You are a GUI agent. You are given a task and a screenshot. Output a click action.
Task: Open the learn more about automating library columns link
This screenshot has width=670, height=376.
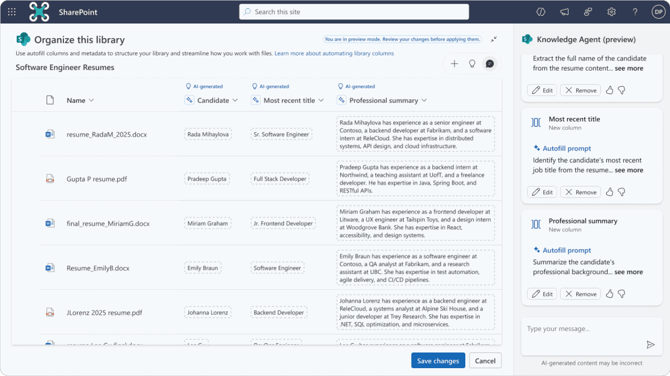pyautogui.click(x=335, y=53)
